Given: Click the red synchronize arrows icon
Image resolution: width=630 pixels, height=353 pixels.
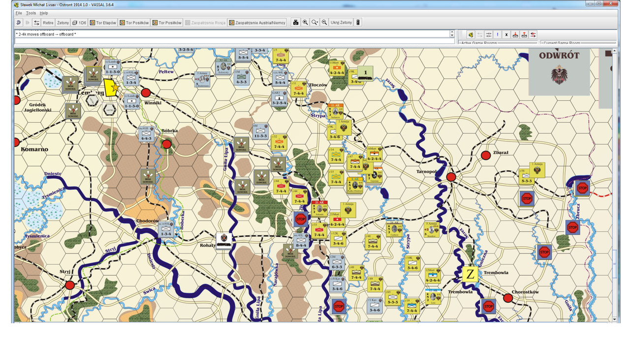Looking at the screenshot, I should pyautogui.click(x=533, y=34).
